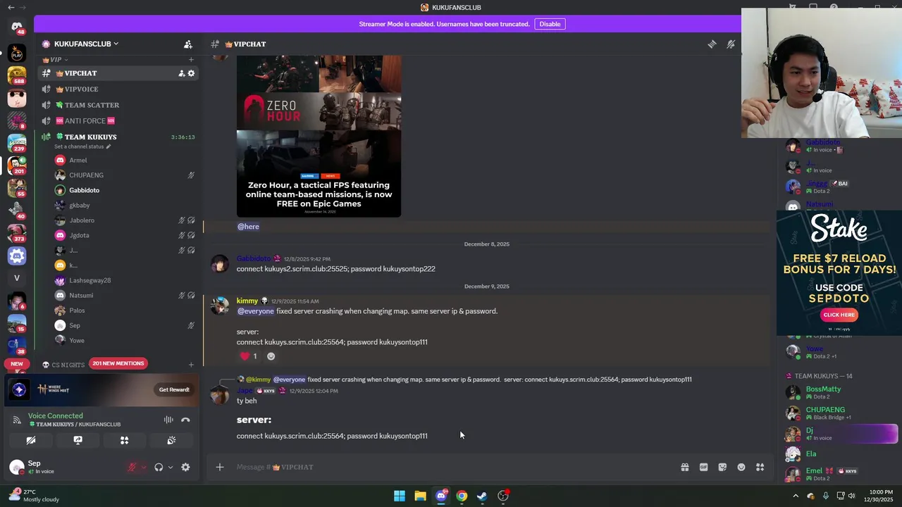Open weather widget on taskbar

click(34, 496)
